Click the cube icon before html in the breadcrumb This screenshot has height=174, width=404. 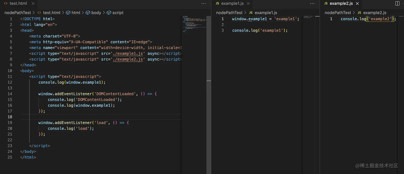click(68, 13)
